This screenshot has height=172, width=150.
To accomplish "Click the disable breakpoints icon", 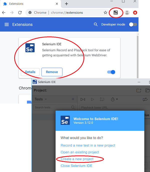I will pos(145,99).
